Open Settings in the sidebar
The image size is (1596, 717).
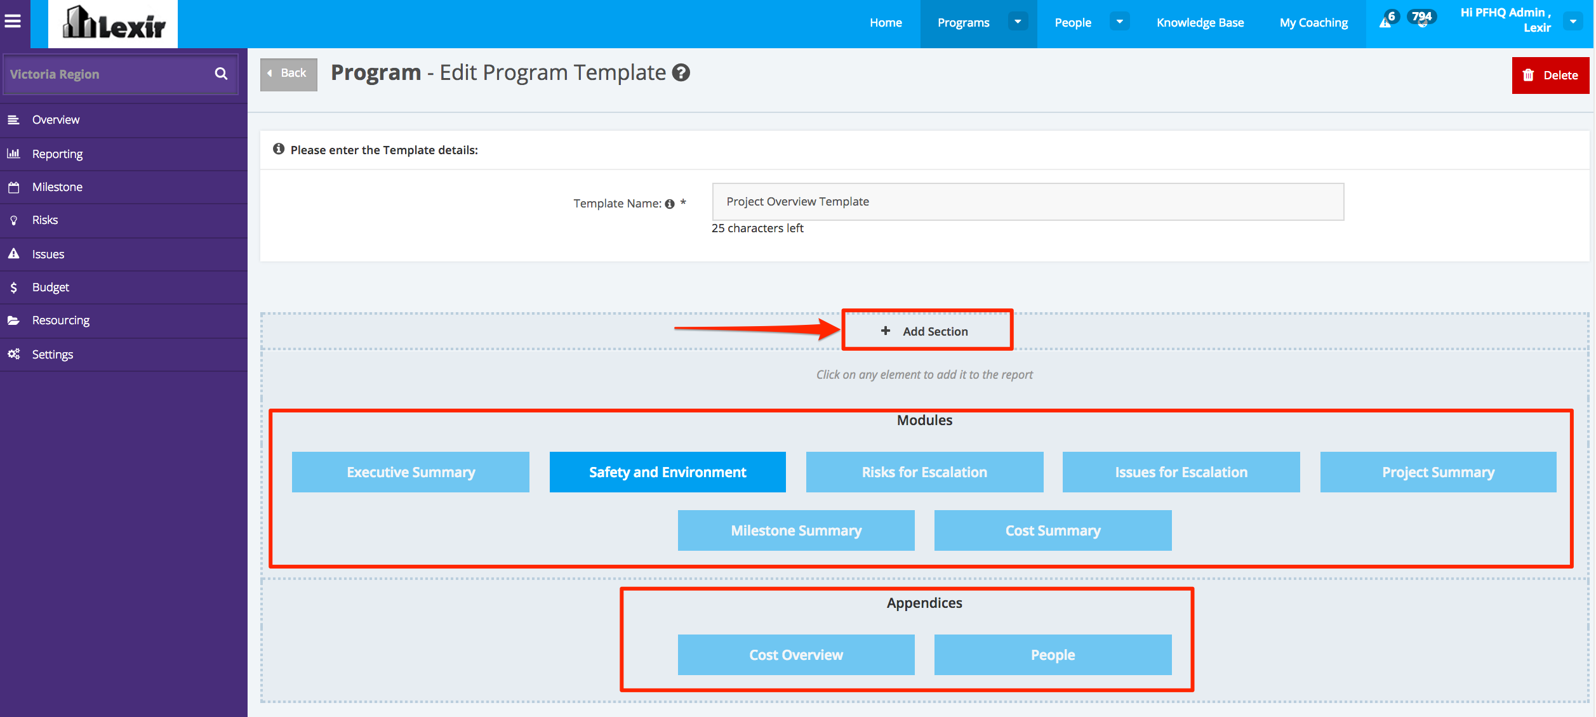pyautogui.click(x=52, y=354)
